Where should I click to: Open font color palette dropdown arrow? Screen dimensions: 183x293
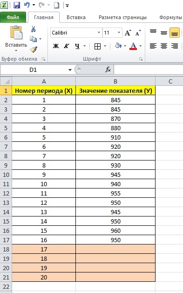click(141, 46)
